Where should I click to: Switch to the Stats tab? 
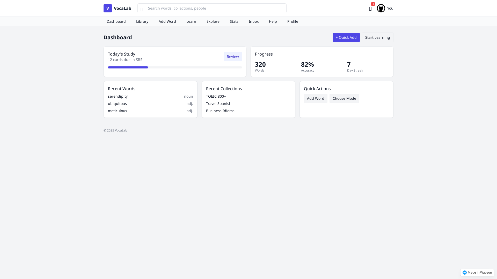(234, 21)
